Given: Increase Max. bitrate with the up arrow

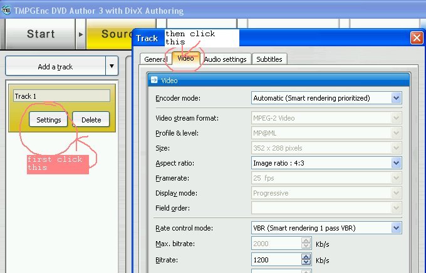Looking at the screenshot, I should pos(306,241).
